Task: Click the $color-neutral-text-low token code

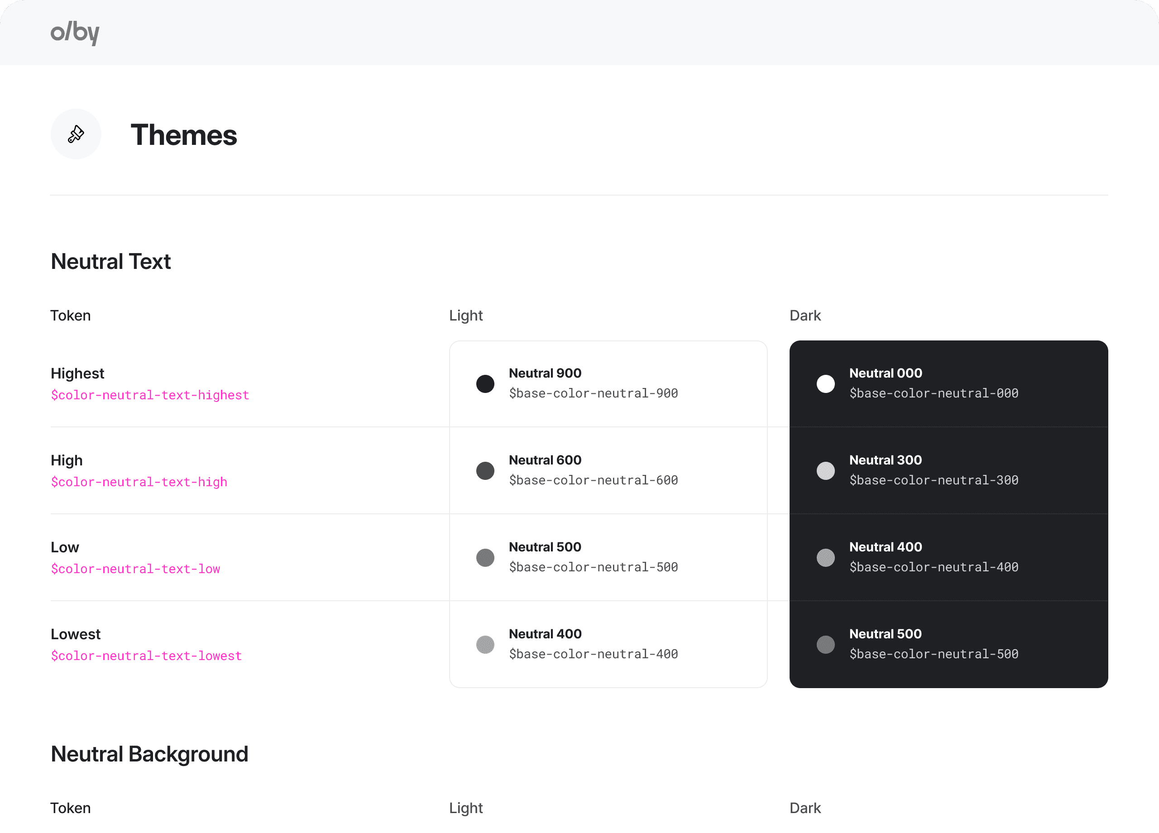Action: (135, 569)
